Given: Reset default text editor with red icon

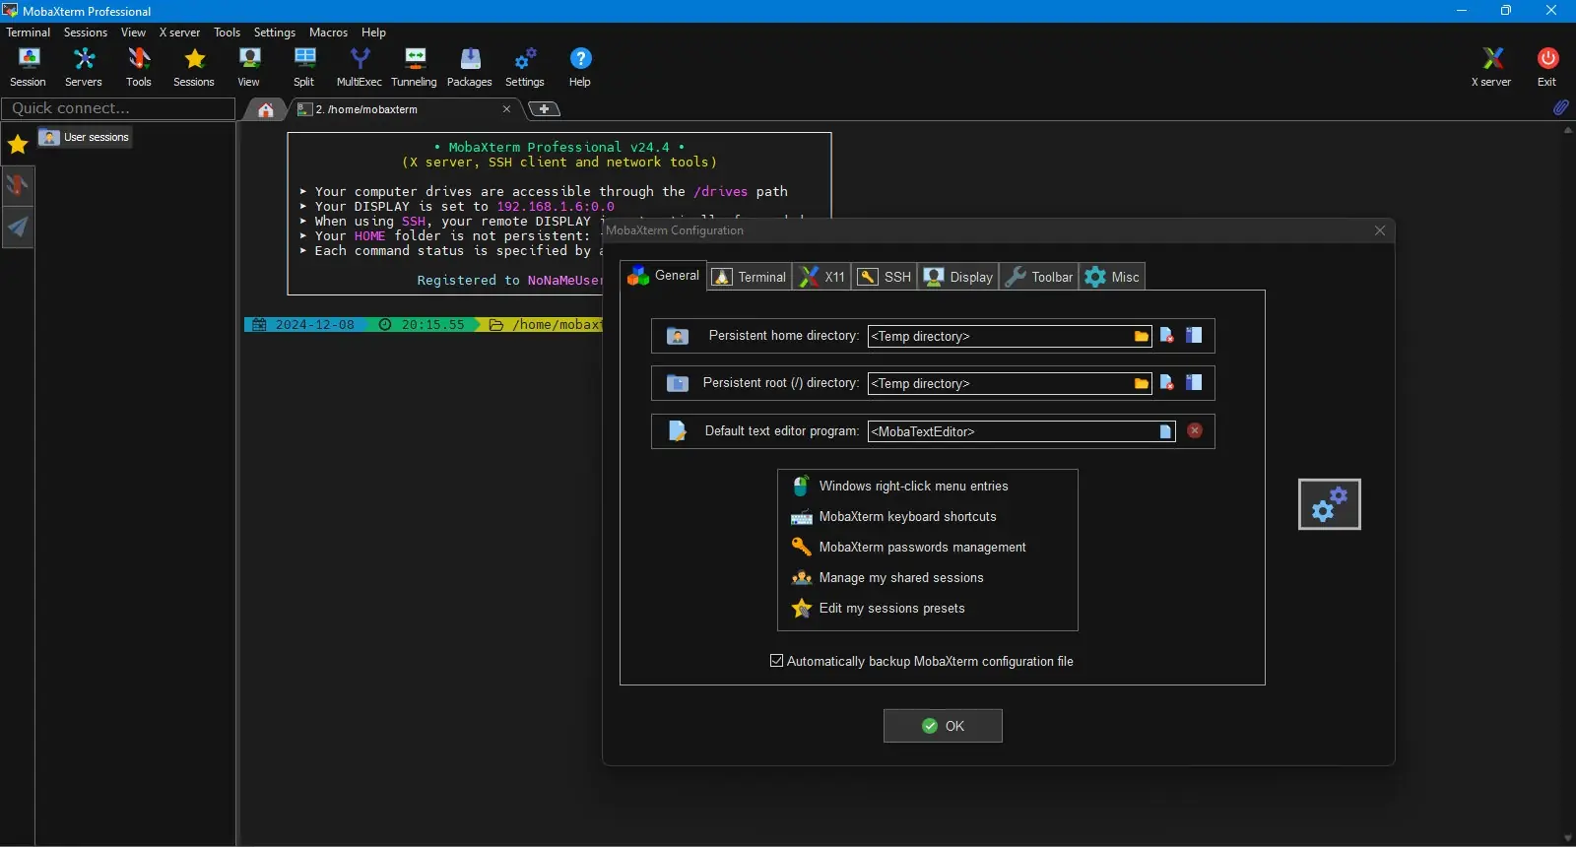Looking at the screenshot, I should pyautogui.click(x=1194, y=430).
